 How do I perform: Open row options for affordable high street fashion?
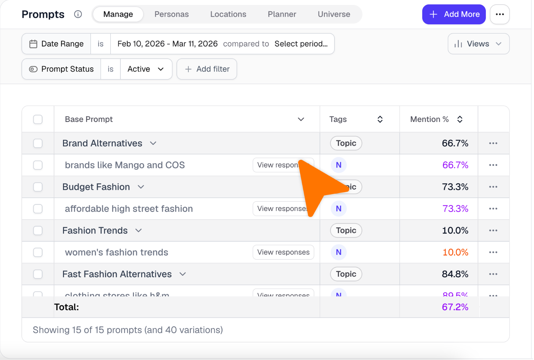(x=493, y=208)
